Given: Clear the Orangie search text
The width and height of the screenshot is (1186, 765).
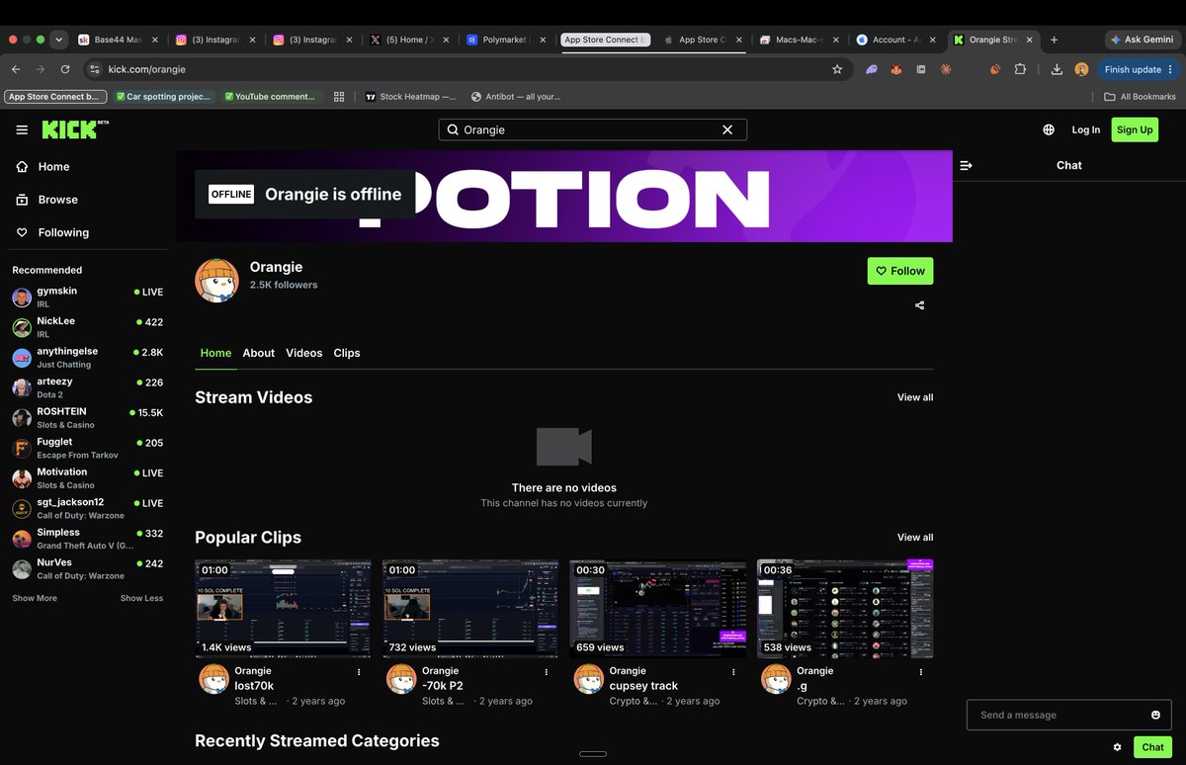Looking at the screenshot, I should tap(727, 129).
